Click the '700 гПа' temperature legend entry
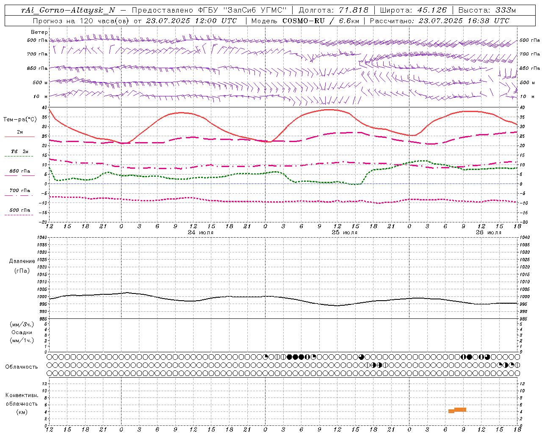Viewport: 542px width, 433px height. coord(20,190)
